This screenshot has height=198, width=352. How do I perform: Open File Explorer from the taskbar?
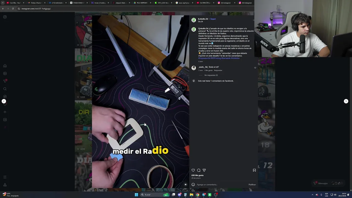click(191, 195)
